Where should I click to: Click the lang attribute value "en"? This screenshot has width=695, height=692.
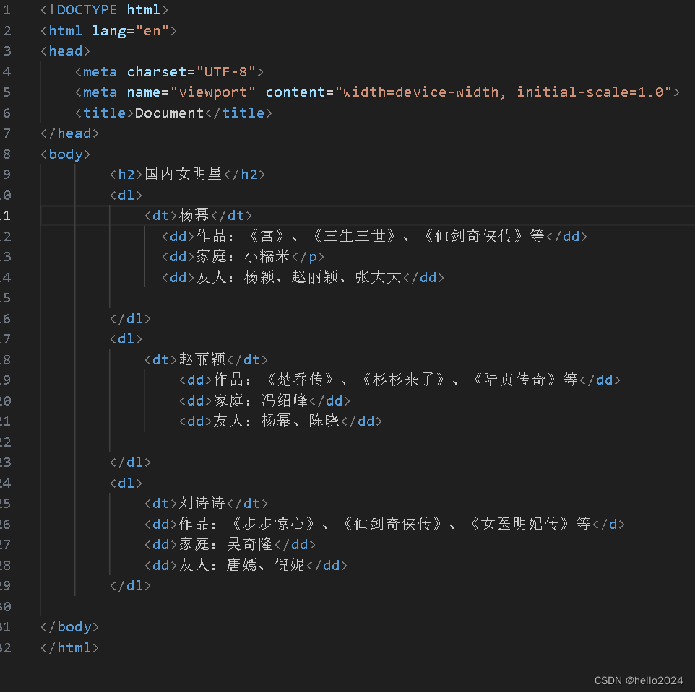[152, 30]
